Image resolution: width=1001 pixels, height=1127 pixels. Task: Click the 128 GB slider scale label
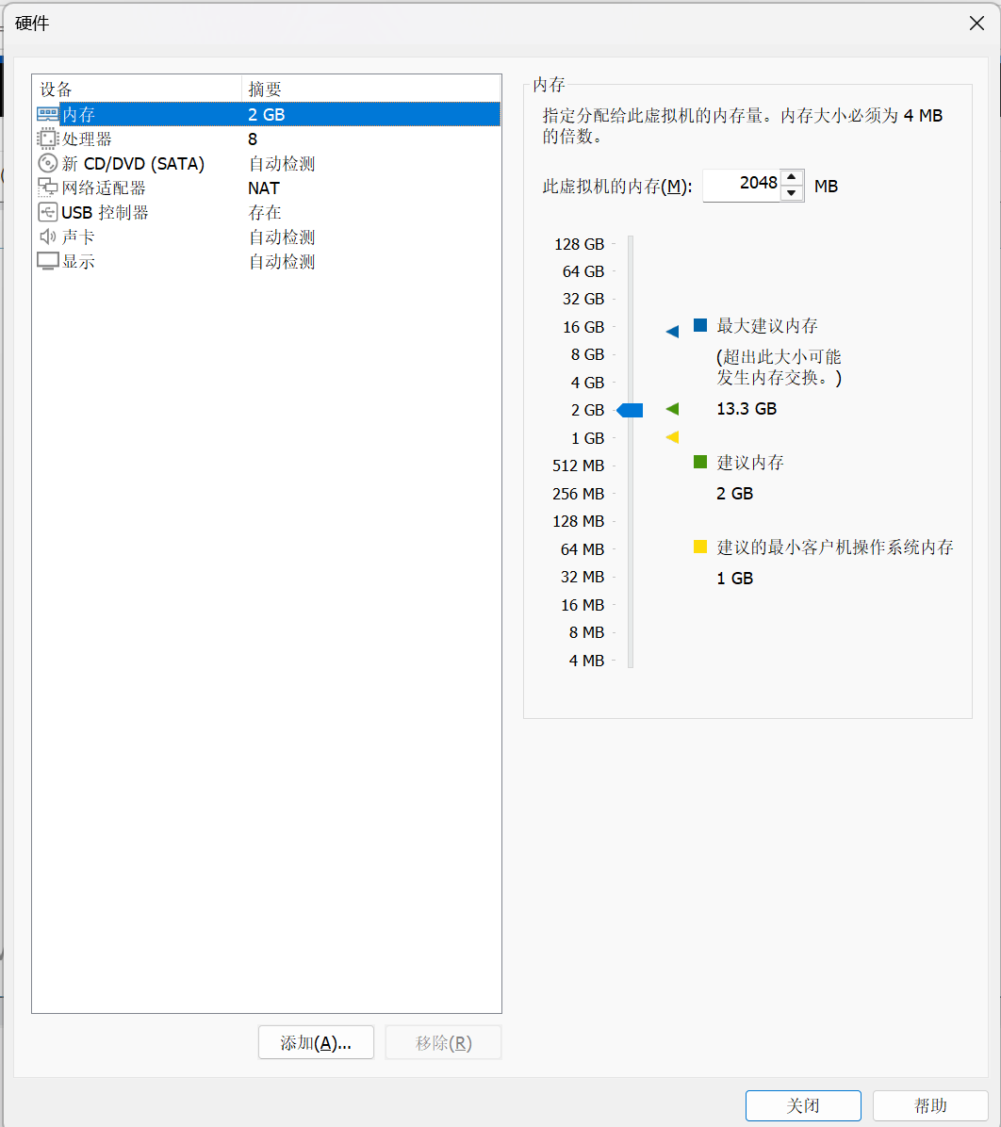pos(579,244)
